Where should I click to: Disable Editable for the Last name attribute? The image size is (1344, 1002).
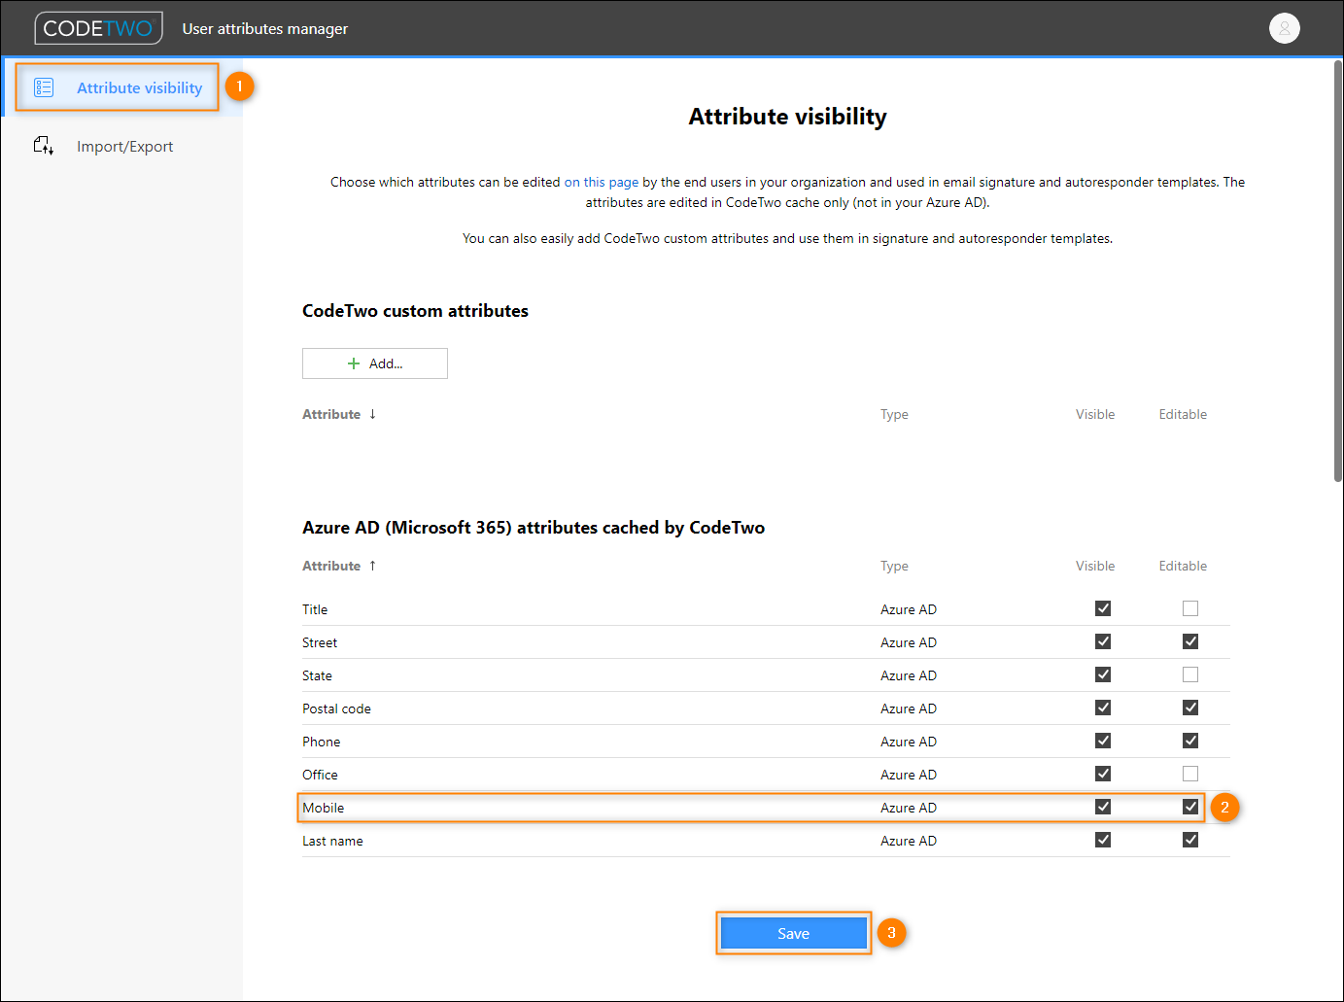(x=1190, y=840)
